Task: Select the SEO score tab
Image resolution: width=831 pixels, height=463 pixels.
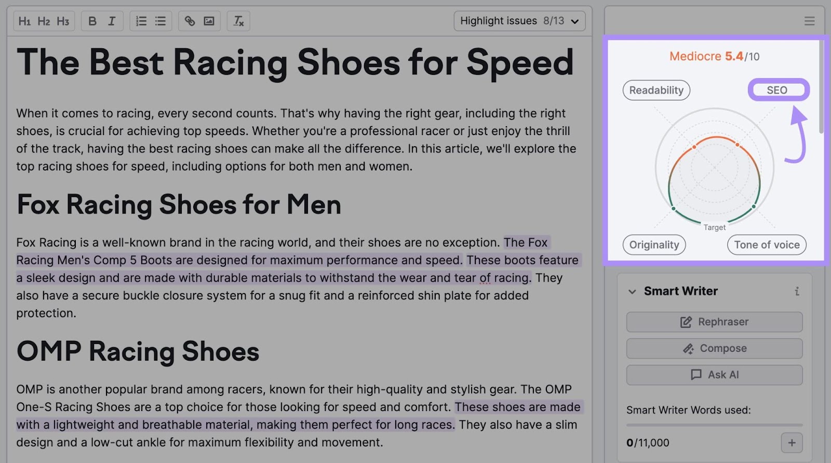Action: (x=778, y=90)
